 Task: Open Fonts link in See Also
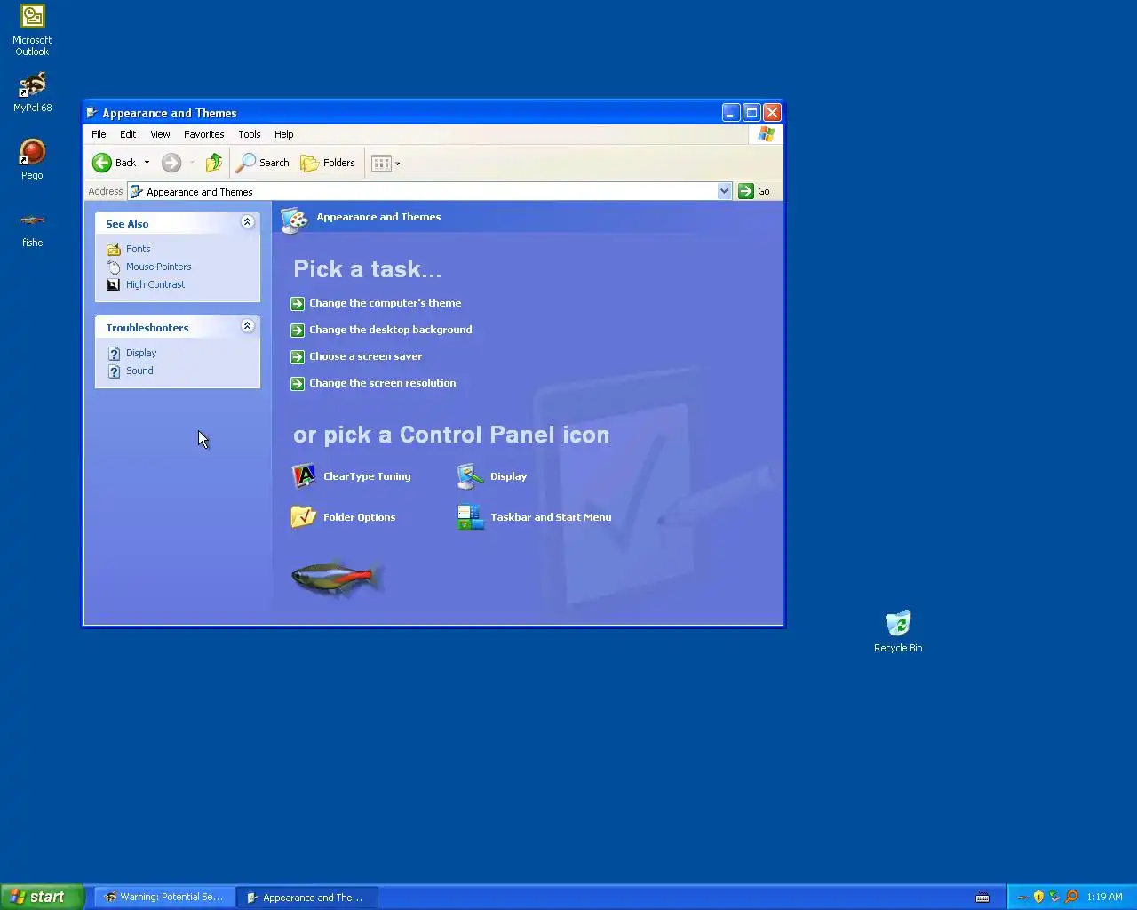(x=138, y=249)
